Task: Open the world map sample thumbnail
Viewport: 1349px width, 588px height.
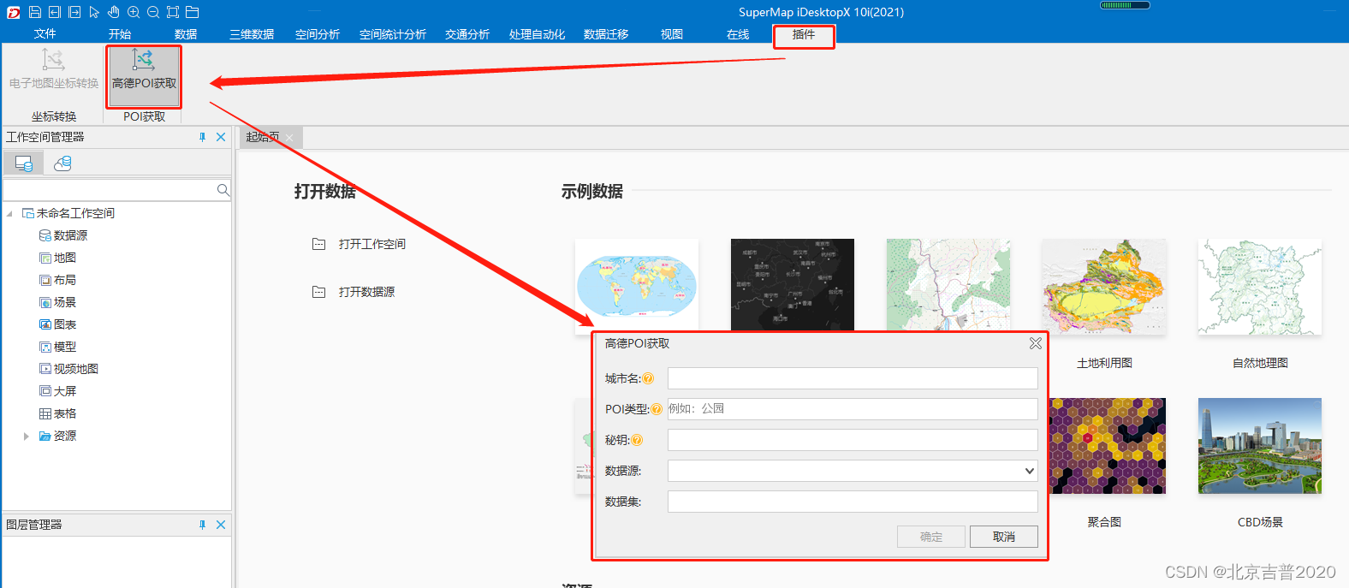Action: point(637,285)
